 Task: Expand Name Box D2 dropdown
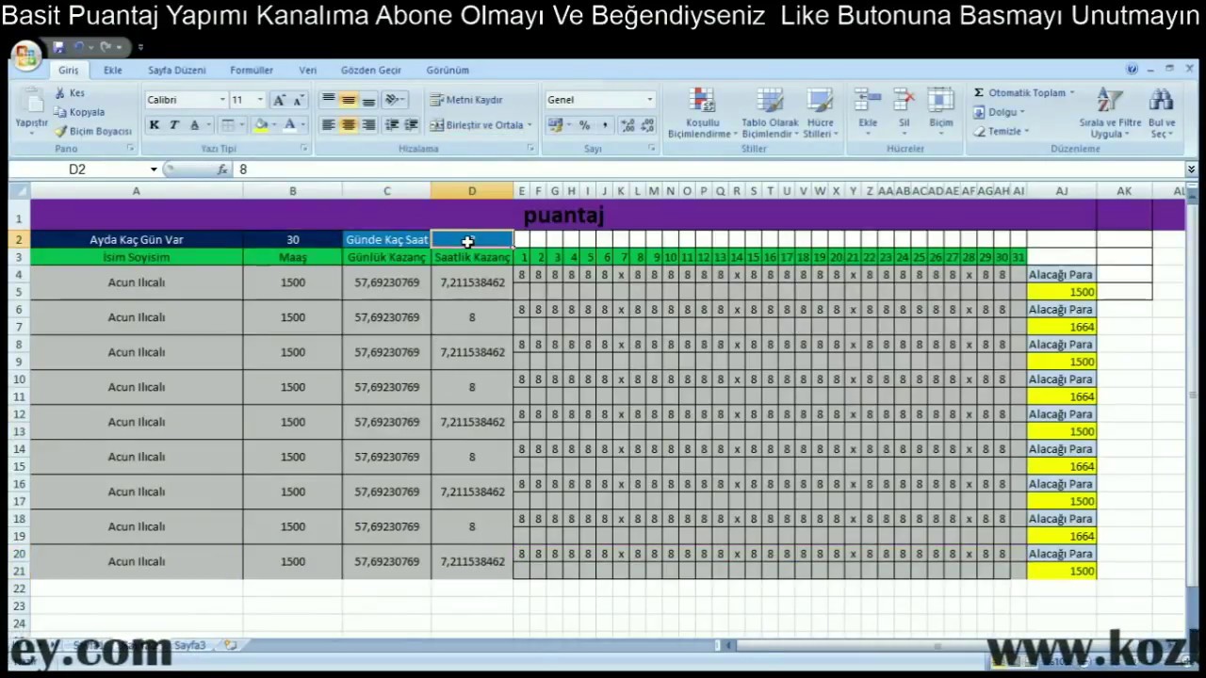pos(154,169)
